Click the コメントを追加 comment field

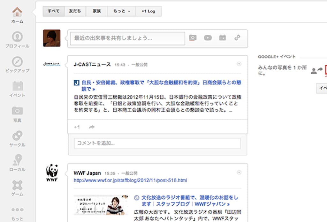(157, 143)
